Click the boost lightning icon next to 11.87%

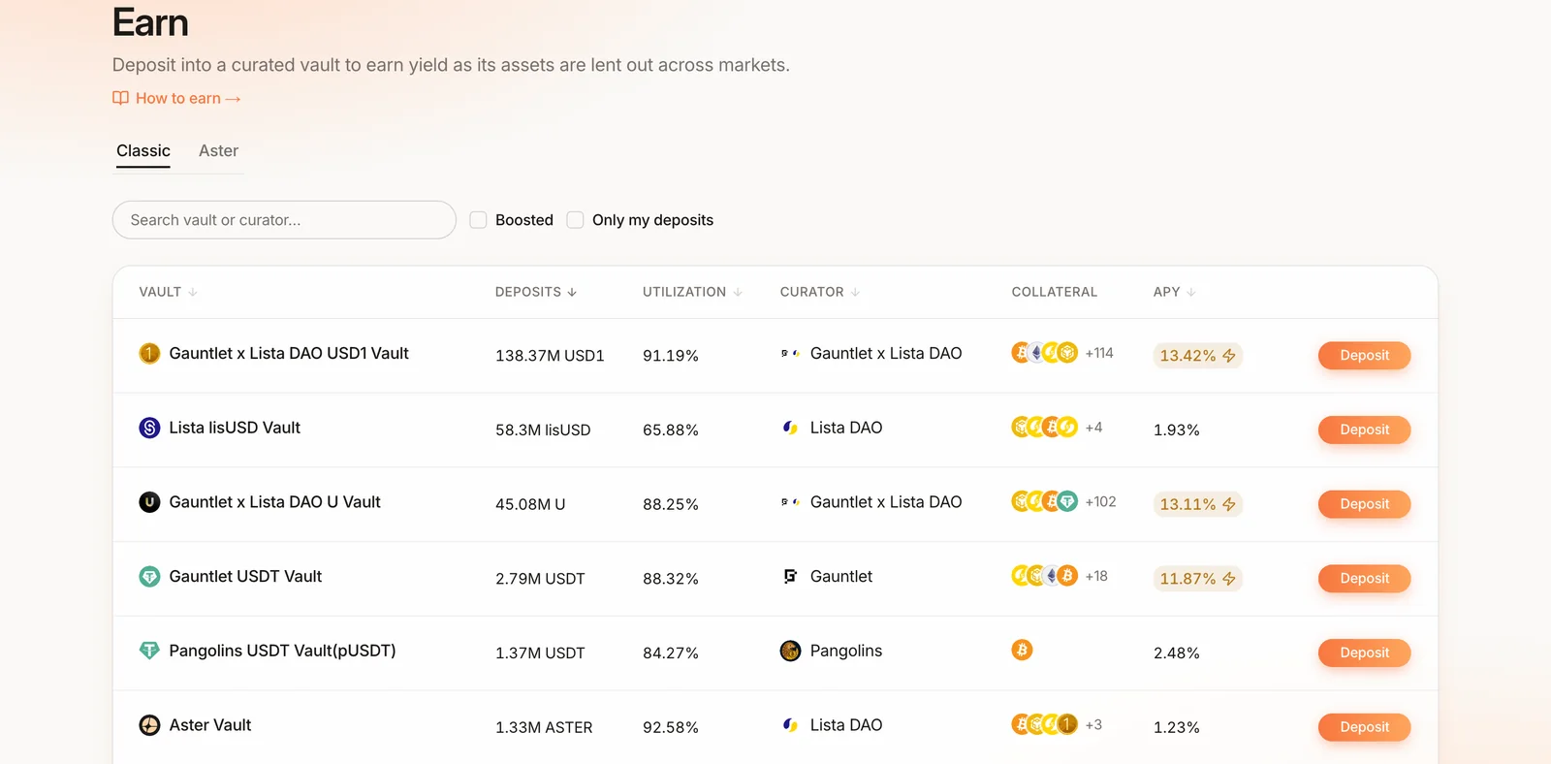click(x=1229, y=579)
